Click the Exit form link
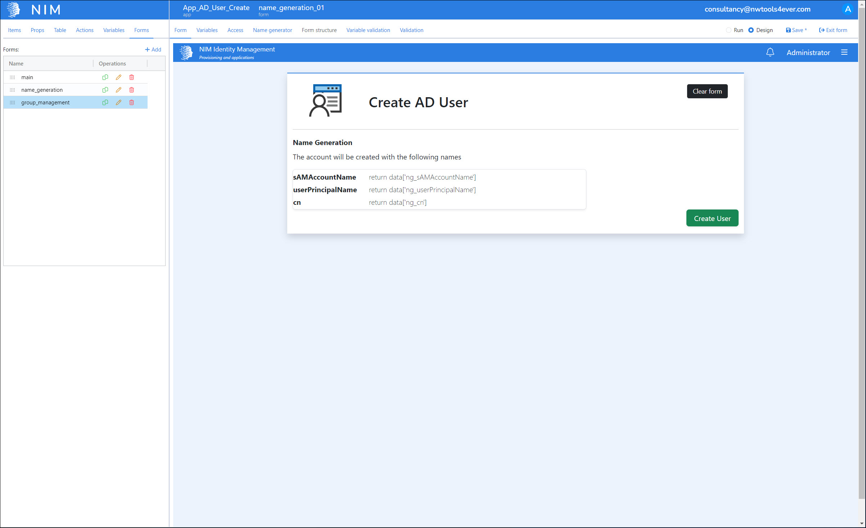Image resolution: width=866 pixels, height=528 pixels. click(x=833, y=30)
